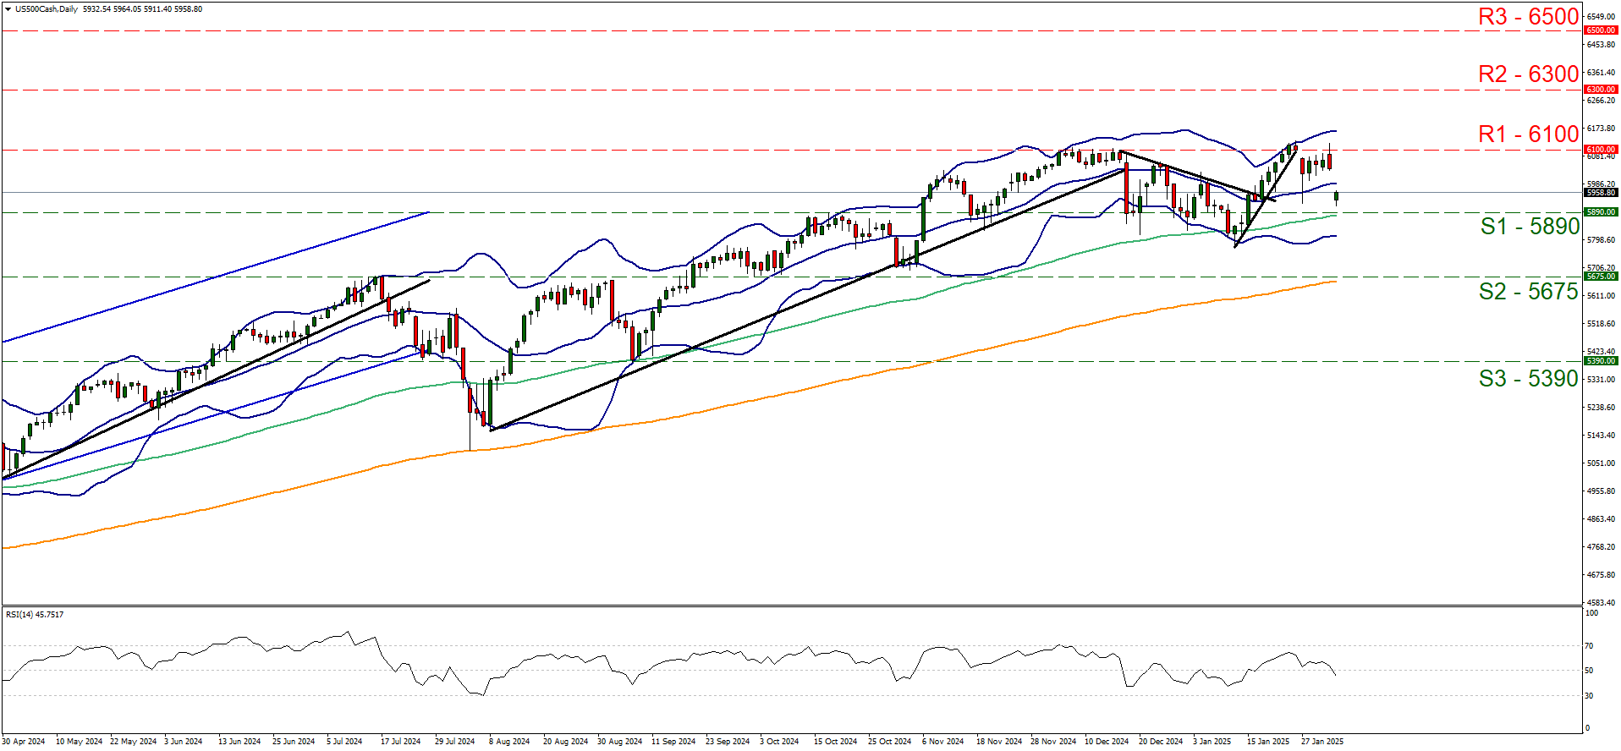Click the RSI 70 level axis label

click(1589, 646)
